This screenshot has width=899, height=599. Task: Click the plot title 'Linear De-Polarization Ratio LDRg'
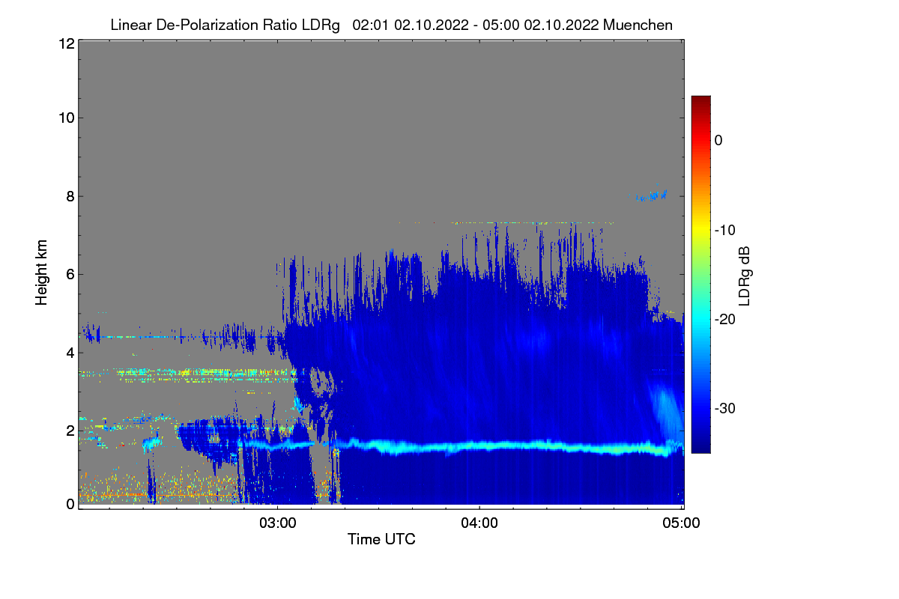coord(225,25)
